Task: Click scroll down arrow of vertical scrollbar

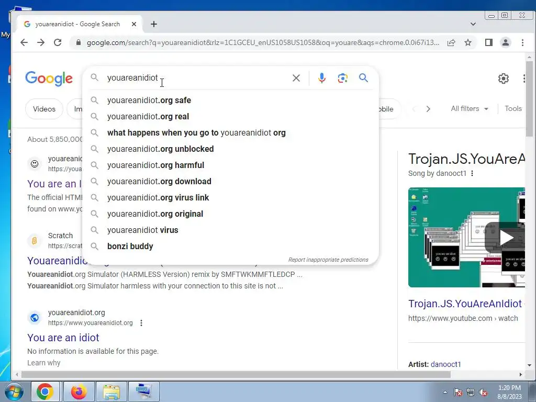Action: click(529, 365)
